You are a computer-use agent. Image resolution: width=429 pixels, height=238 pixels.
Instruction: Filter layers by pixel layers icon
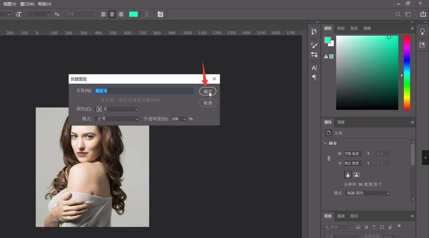[358, 227]
